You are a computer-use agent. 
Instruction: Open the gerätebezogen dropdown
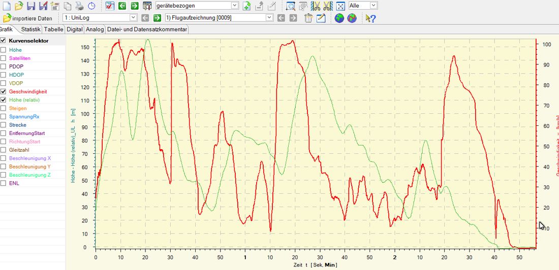pos(234,6)
